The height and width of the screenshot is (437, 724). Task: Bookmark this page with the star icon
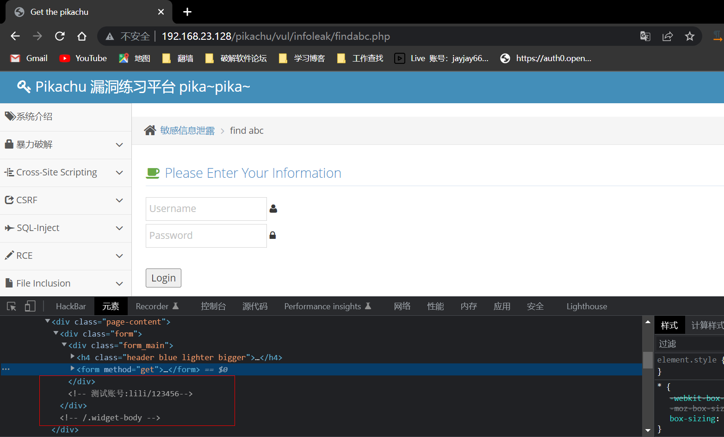tap(689, 36)
